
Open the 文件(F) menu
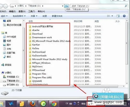[x=3, y=11]
